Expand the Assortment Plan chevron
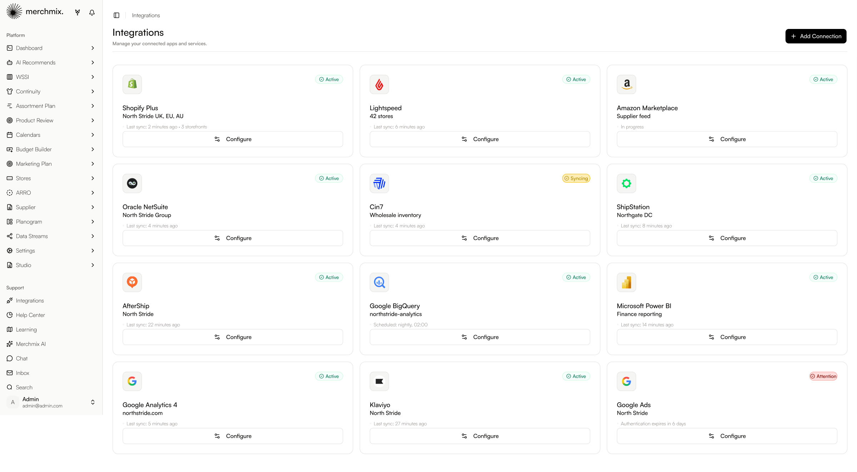The width and height of the screenshot is (857, 472). (x=93, y=106)
